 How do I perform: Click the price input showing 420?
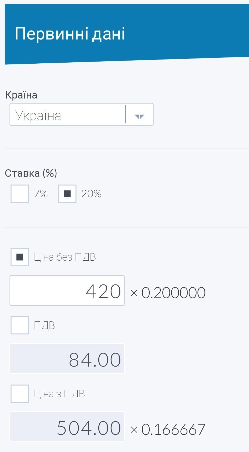67,291
